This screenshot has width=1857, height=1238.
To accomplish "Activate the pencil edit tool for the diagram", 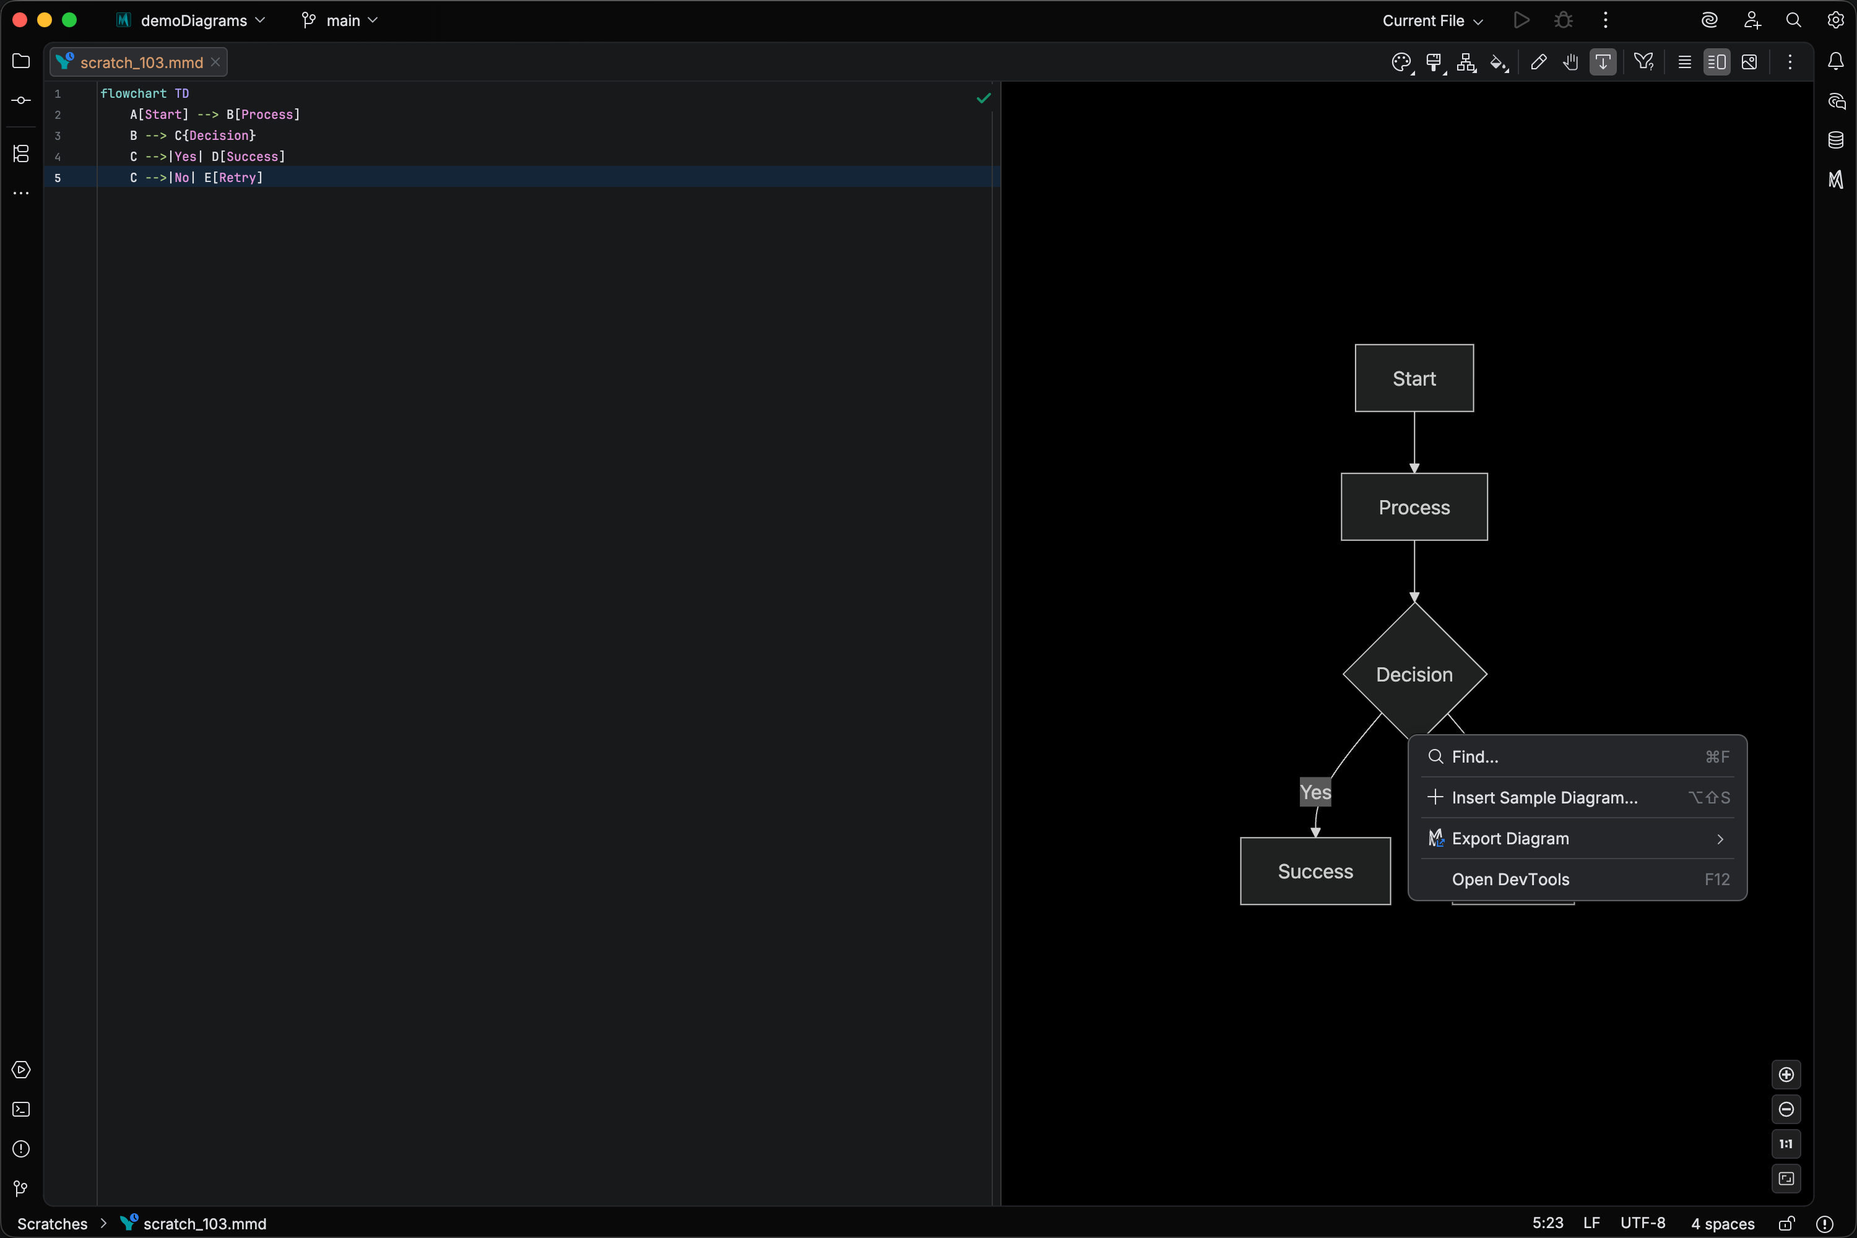I will (1538, 63).
